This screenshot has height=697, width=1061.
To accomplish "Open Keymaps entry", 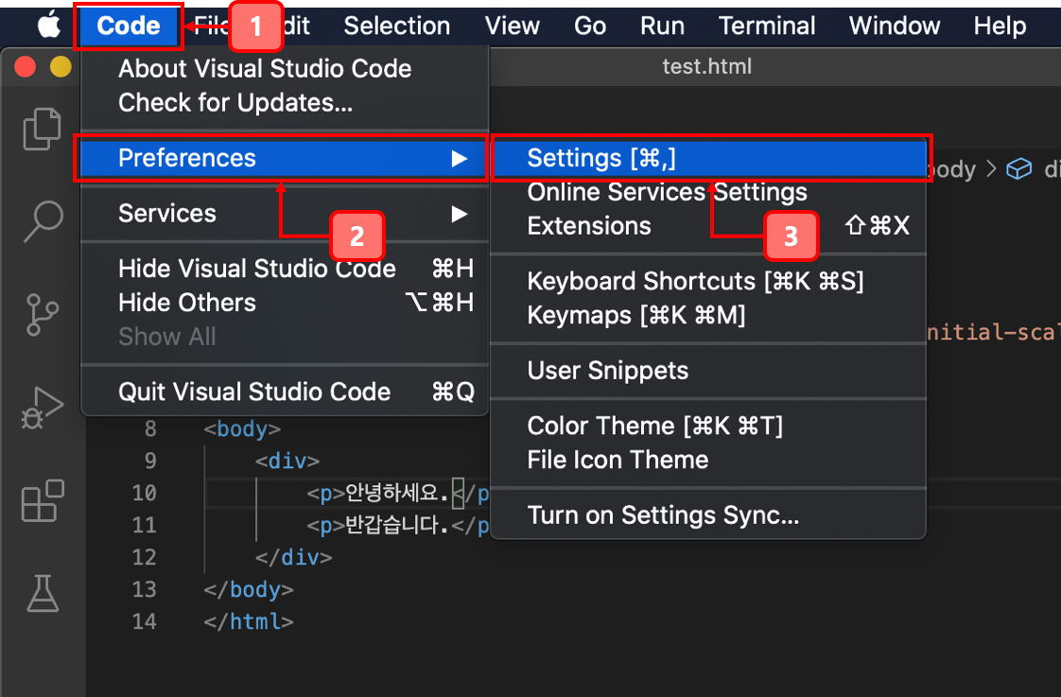I will coord(708,315).
